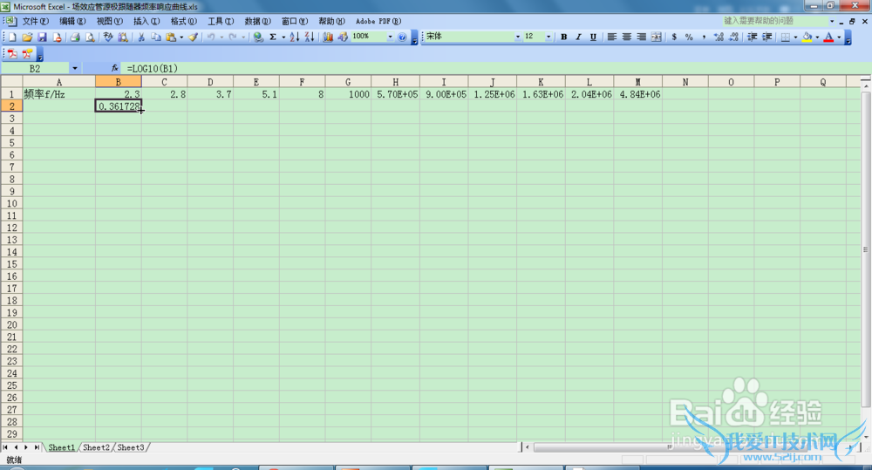Sort ascending A to Z
872x470 pixels.
295,37
